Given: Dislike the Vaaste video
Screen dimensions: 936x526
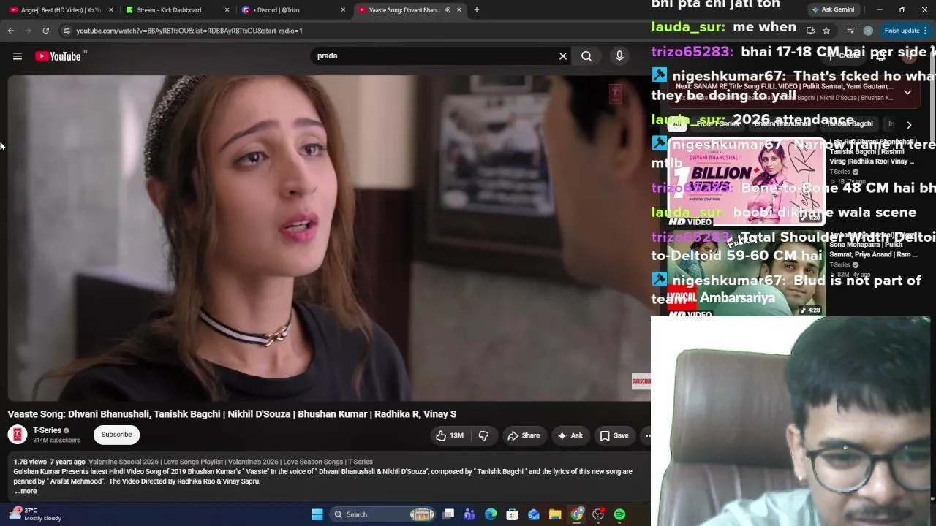Looking at the screenshot, I should tap(483, 435).
